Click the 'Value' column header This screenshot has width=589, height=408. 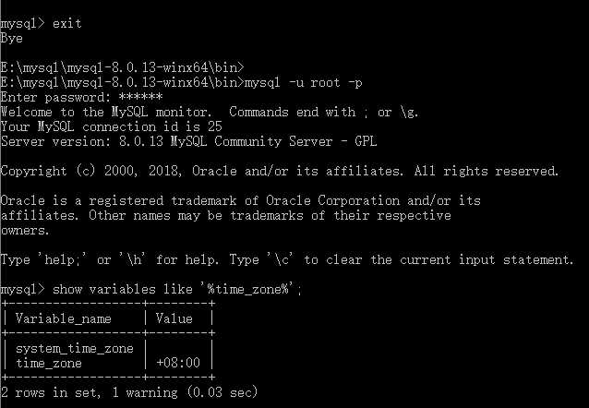click(173, 318)
